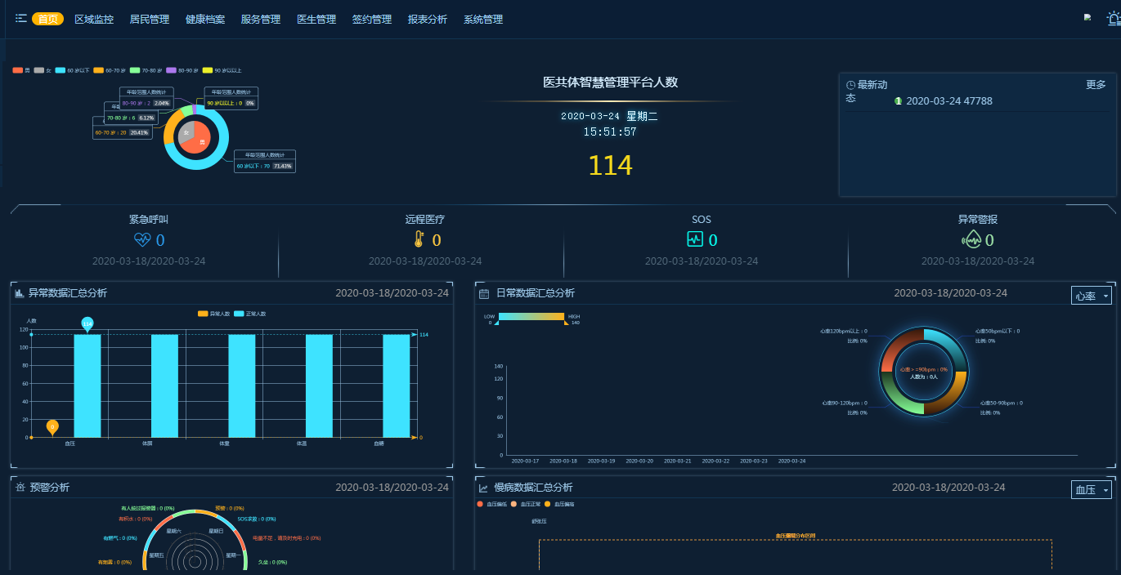This screenshot has width=1121, height=575.
Task: Click the 90岁以以上 : 0 tooltip label
Action: [231, 104]
